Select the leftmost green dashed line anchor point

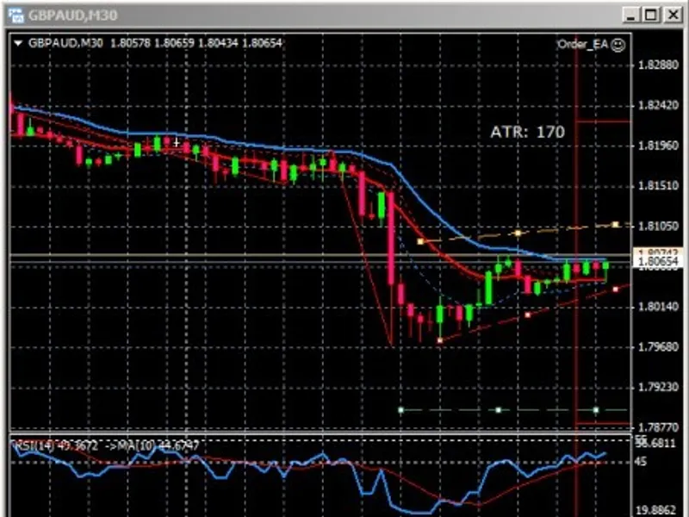coord(400,410)
